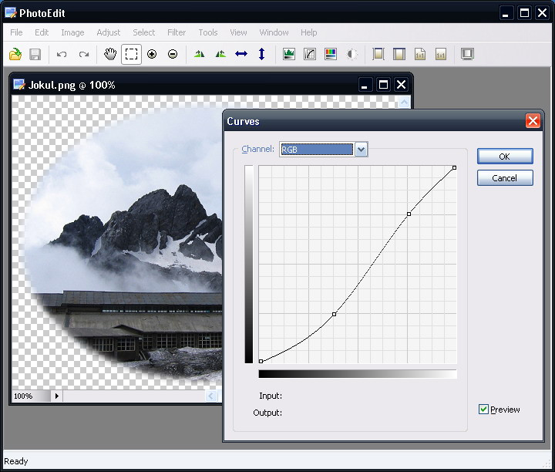Close the Curves dialog
The image size is (555, 472).
532,121
